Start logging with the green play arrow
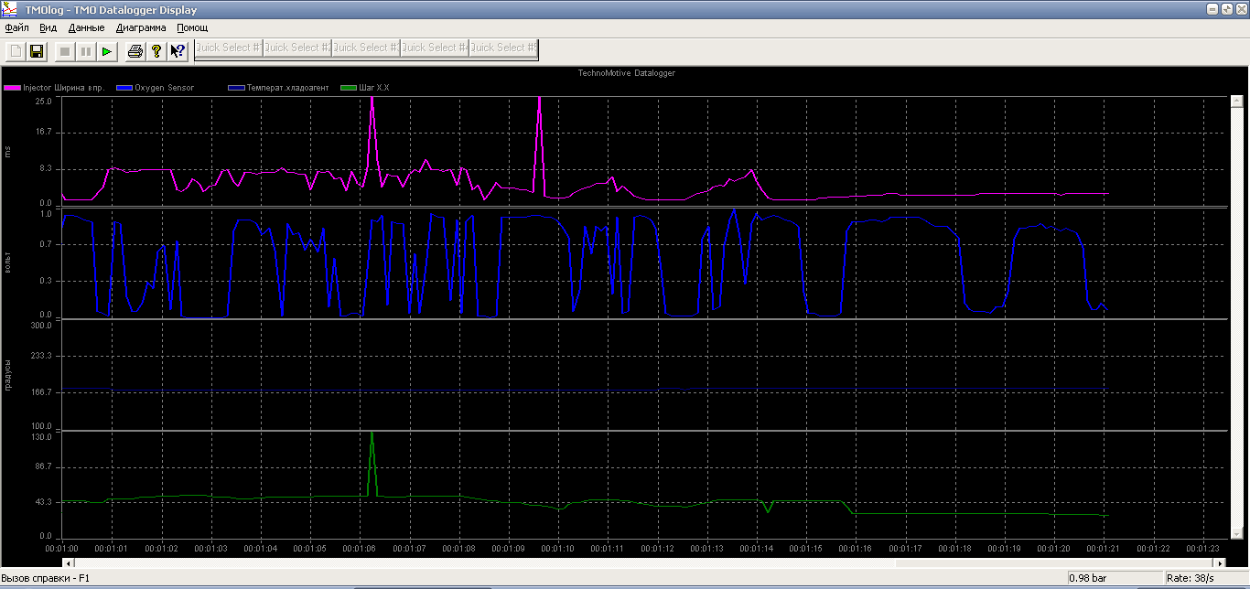Viewport: 1250px width, 589px height. (x=107, y=51)
